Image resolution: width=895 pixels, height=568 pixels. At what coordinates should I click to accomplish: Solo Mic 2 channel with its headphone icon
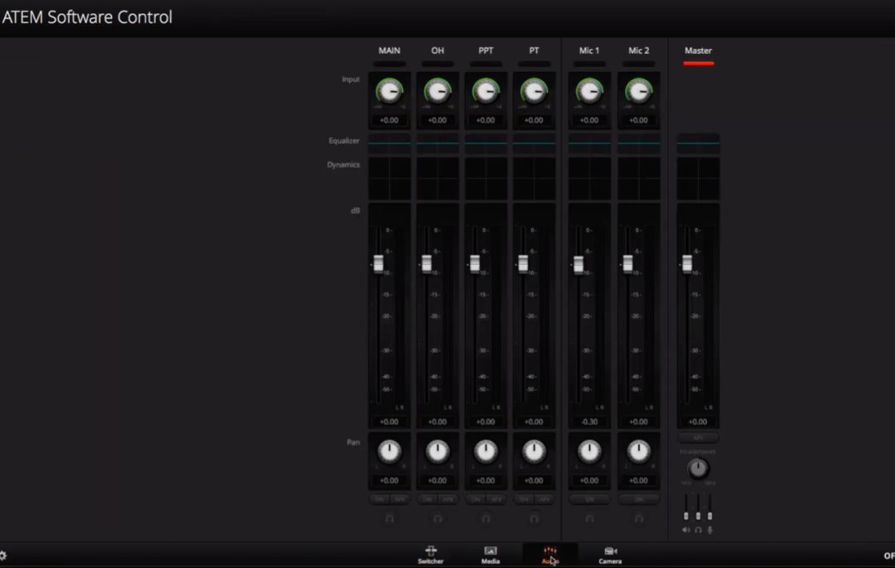pos(639,518)
